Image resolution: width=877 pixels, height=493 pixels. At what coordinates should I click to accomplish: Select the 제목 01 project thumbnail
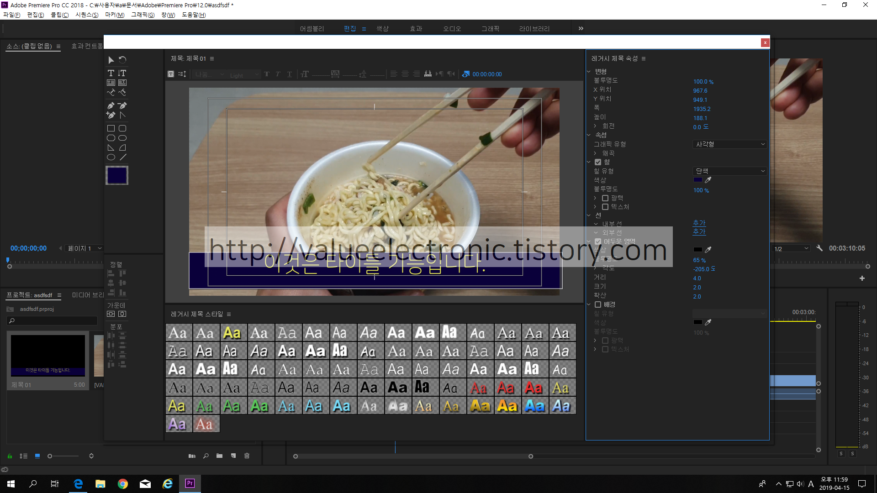click(x=48, y=356)
